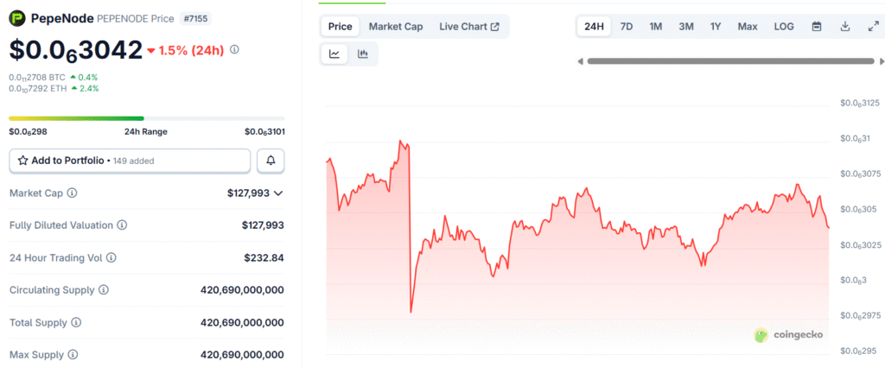Click the bell price alert icon
Screen dimensions: 885x367
point(271,161)
